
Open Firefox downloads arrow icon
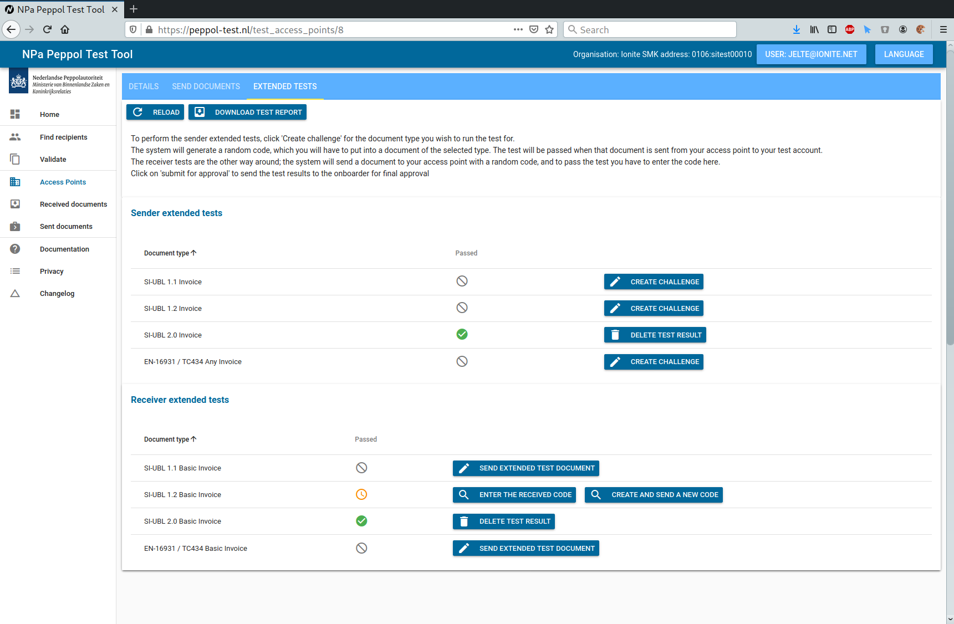point(797,29)
